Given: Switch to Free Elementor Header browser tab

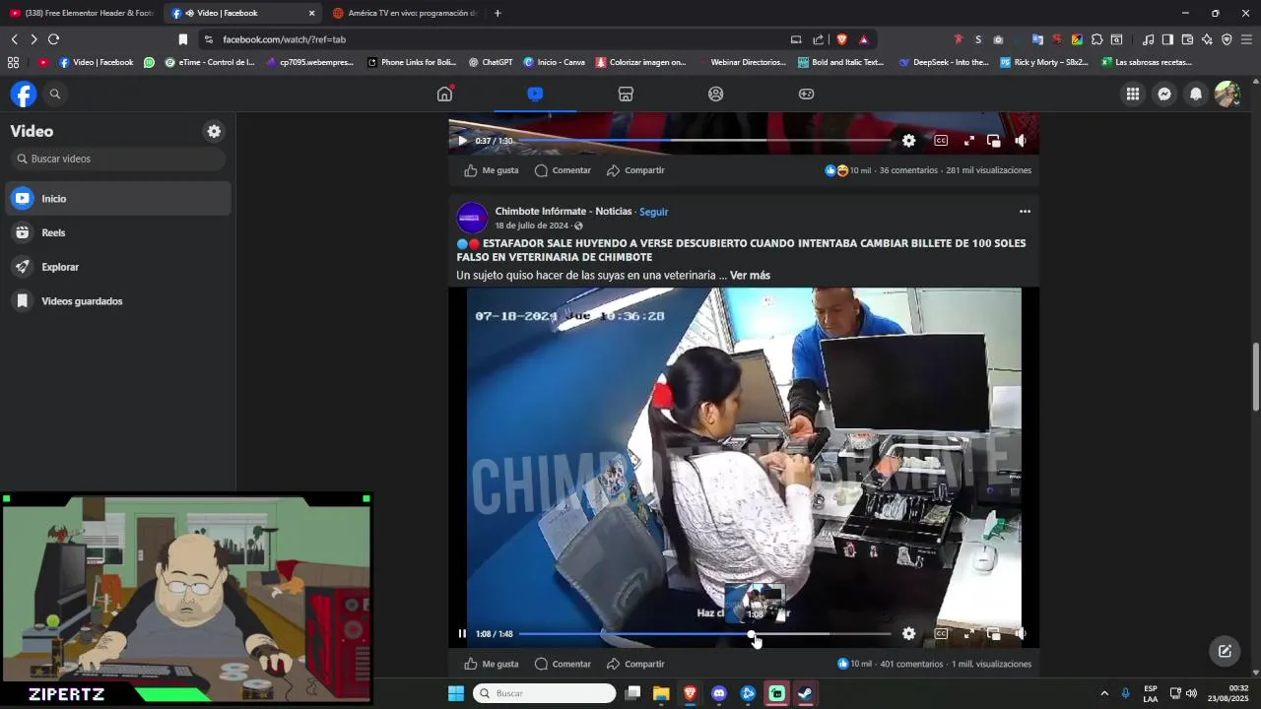Looking at the screenshot, I should point(81,13).
